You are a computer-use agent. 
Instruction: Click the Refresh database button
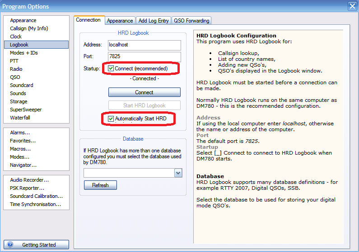click(x=100, y=185)
